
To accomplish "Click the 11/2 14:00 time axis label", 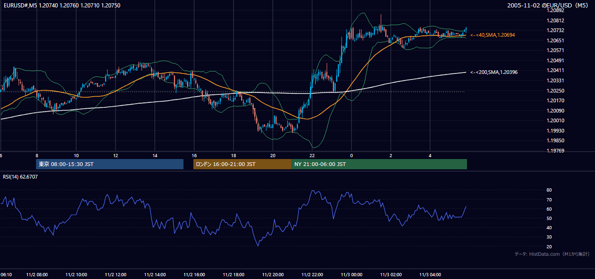I will point(155,275).
